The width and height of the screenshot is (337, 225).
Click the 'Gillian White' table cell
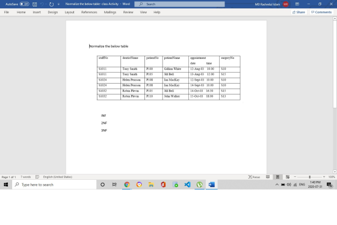coord(176,69)
